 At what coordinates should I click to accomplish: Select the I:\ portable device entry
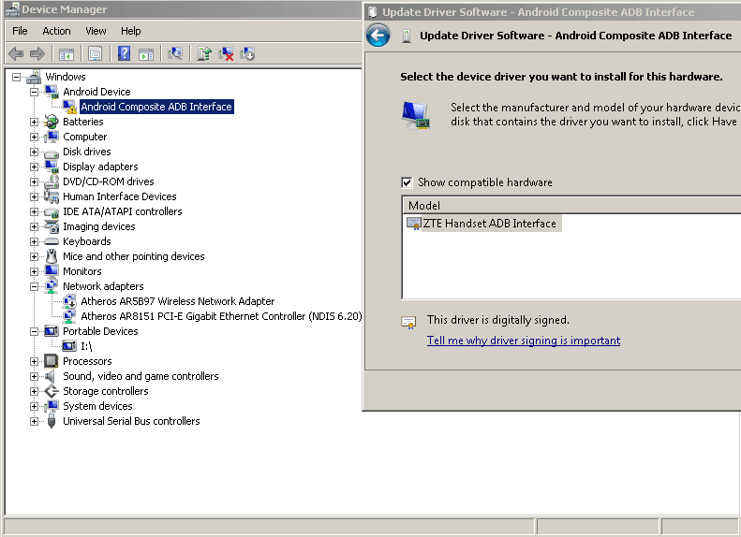86,346
